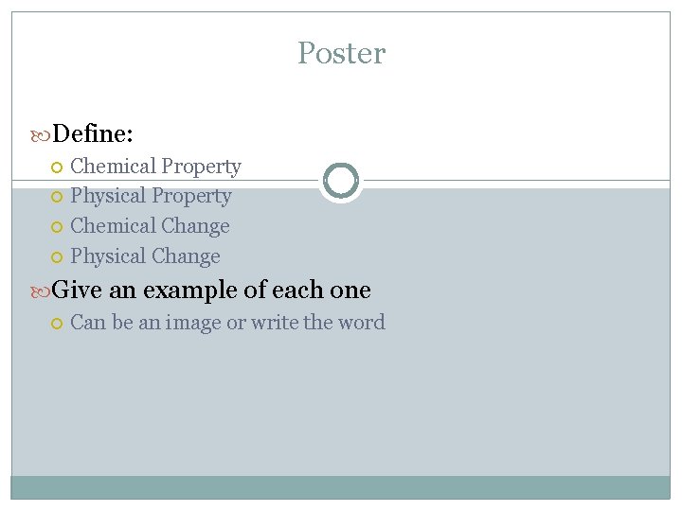Viewport: 682px width, 511px height.
Task: Click yellow circle bullet before Physical Property
Action: [x=57, y=197]
